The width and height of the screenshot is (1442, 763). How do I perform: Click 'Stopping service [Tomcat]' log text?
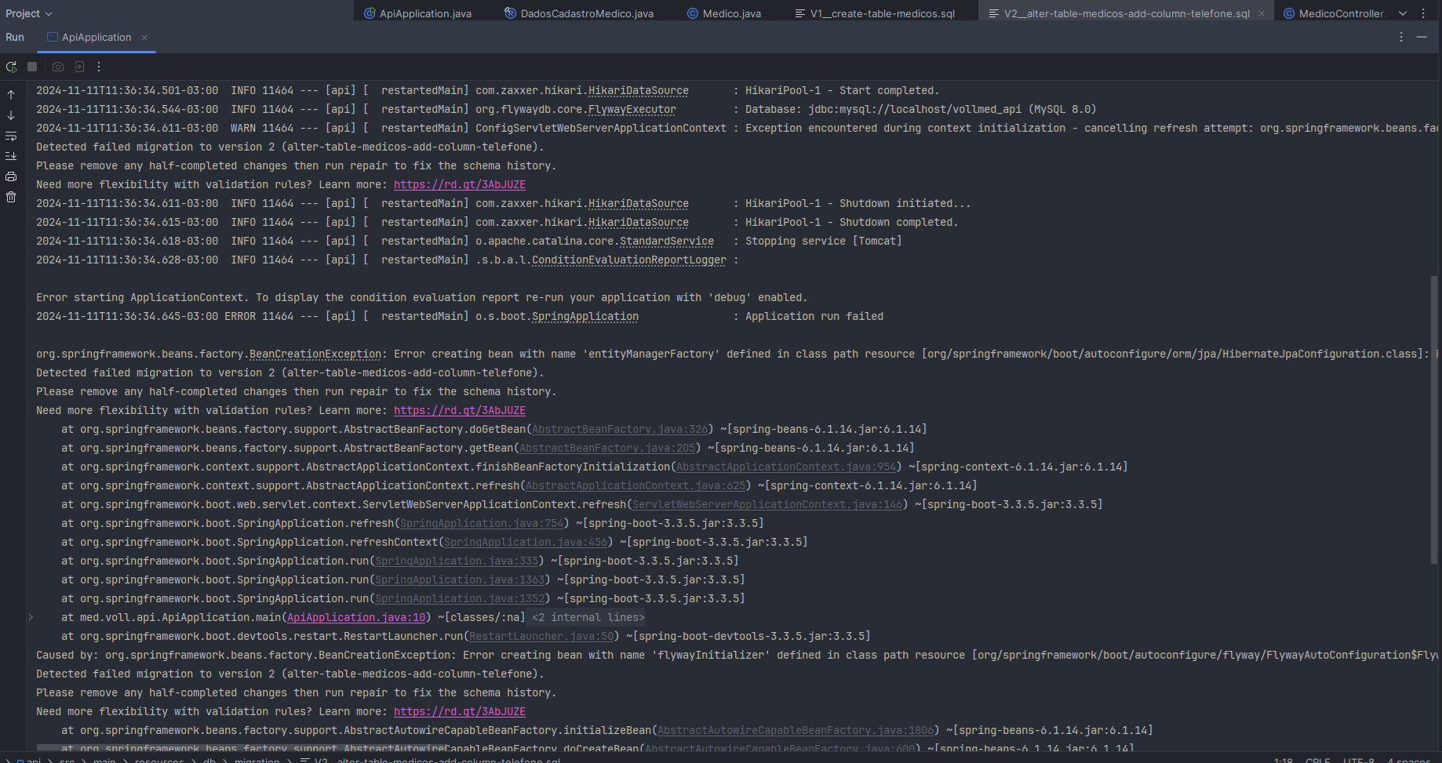coord(824,241)
